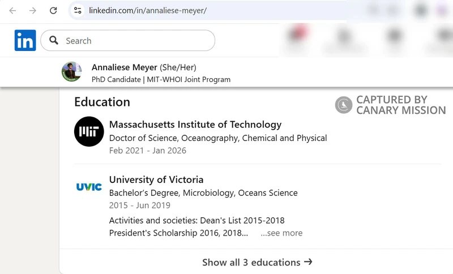
Task: Open Massachusetts Institute of Technology link
Action: 195,125
